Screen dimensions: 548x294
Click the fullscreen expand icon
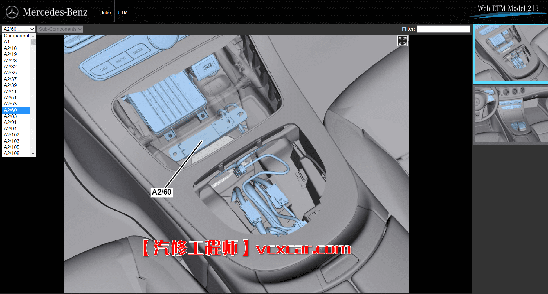(x=402, y=41)
